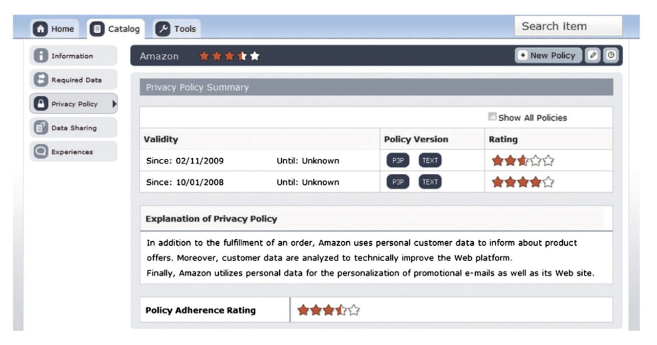The height and width of the screenshot is (345, 657).
Task: Click the Policy Adherence Rating label
Action: (201, 310)
